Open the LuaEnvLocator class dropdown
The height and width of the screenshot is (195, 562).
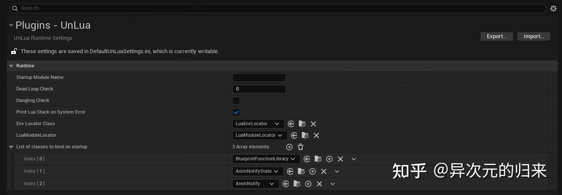click(258, 124)
